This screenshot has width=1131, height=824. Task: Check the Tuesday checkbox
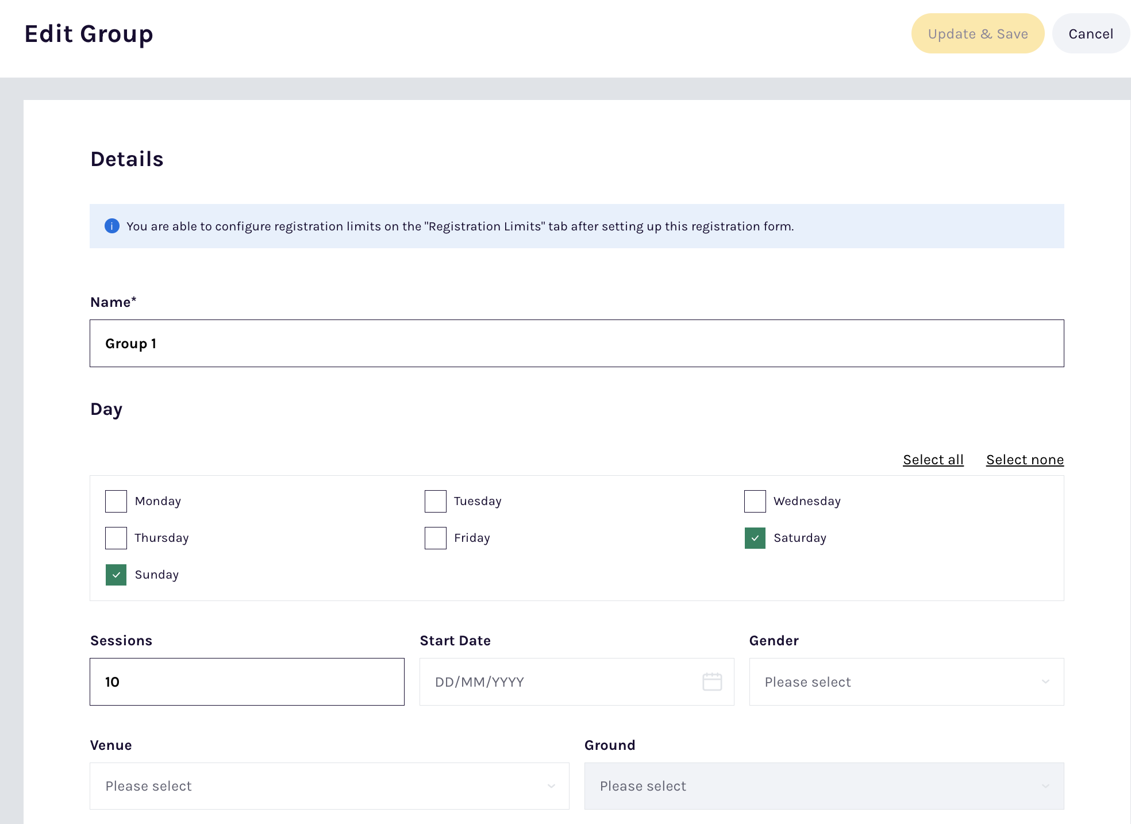coord(436,501)
